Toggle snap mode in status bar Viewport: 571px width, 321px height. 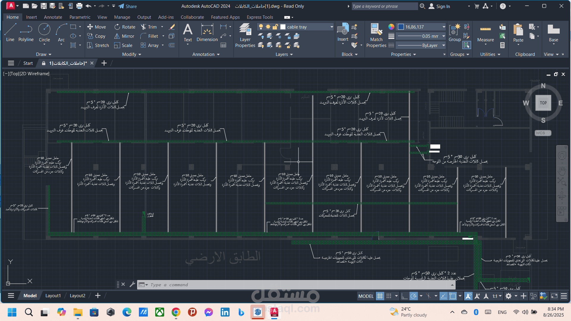[x=389, y=296]
